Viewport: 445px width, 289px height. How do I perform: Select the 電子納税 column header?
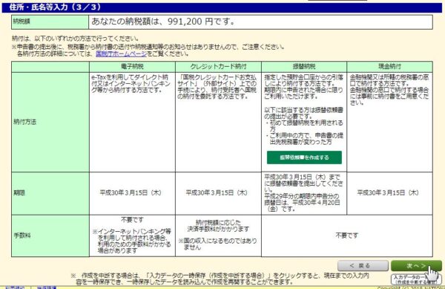click(132, 67)
